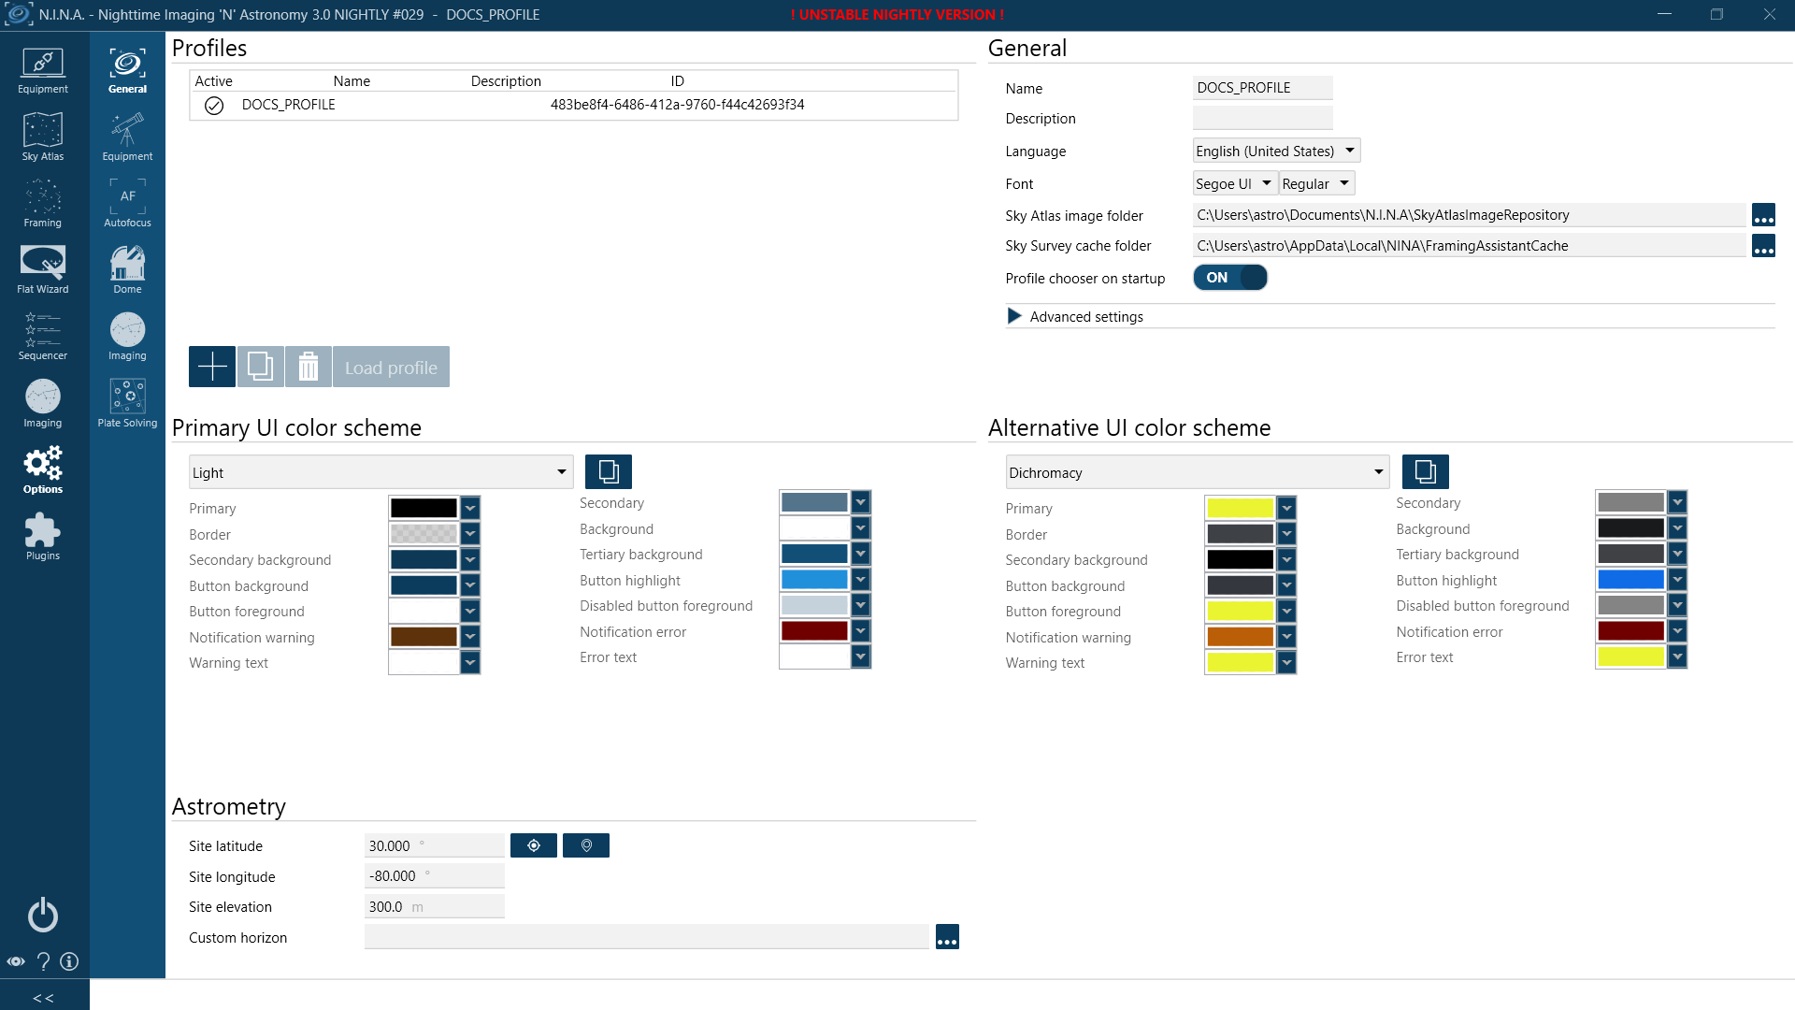Open the Framing assistant
The height and width of the screenshot is (1010, 1795).
tap(43, 204)
